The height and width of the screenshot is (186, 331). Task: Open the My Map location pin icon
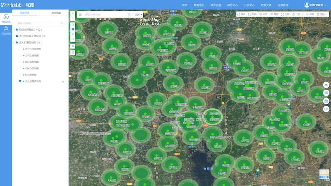point(6,29)
